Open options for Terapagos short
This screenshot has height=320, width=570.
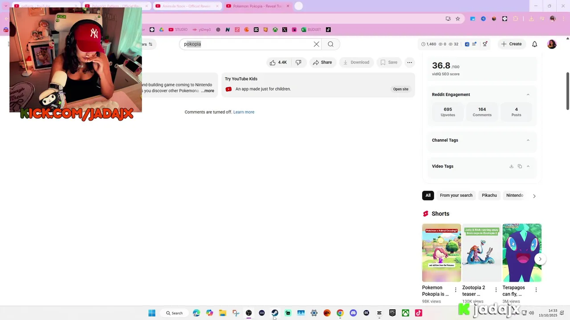point(536,290)
